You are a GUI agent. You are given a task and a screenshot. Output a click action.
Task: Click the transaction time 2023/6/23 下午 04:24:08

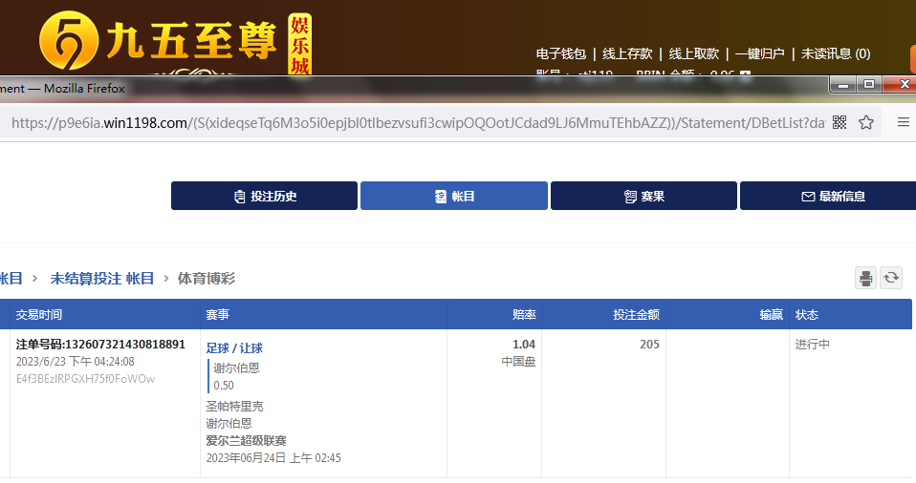[x=75, y=362]
